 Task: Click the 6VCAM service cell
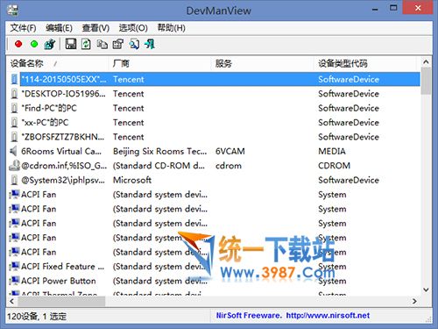click(230, 151)
